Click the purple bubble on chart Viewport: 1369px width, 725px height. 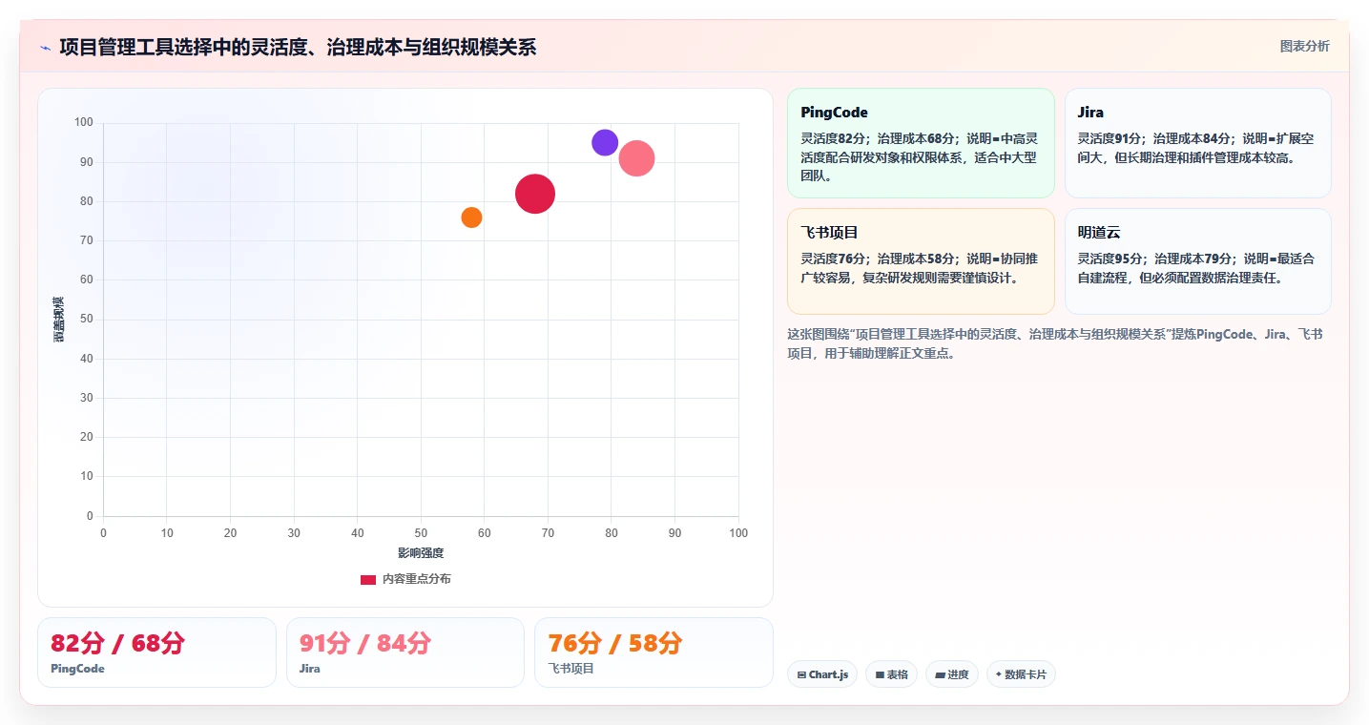click(605, 142)
